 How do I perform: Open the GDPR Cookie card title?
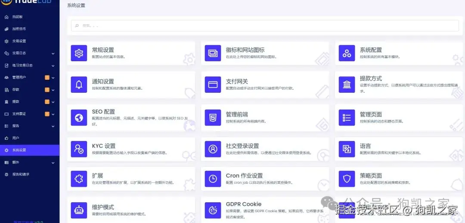pos(244,204)
